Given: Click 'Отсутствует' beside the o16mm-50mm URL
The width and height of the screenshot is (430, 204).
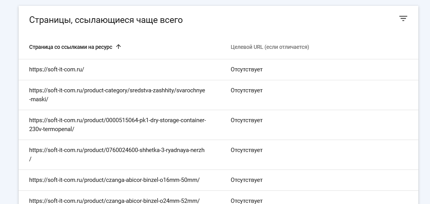Looking at the screenshot, I should coord(247,180).
